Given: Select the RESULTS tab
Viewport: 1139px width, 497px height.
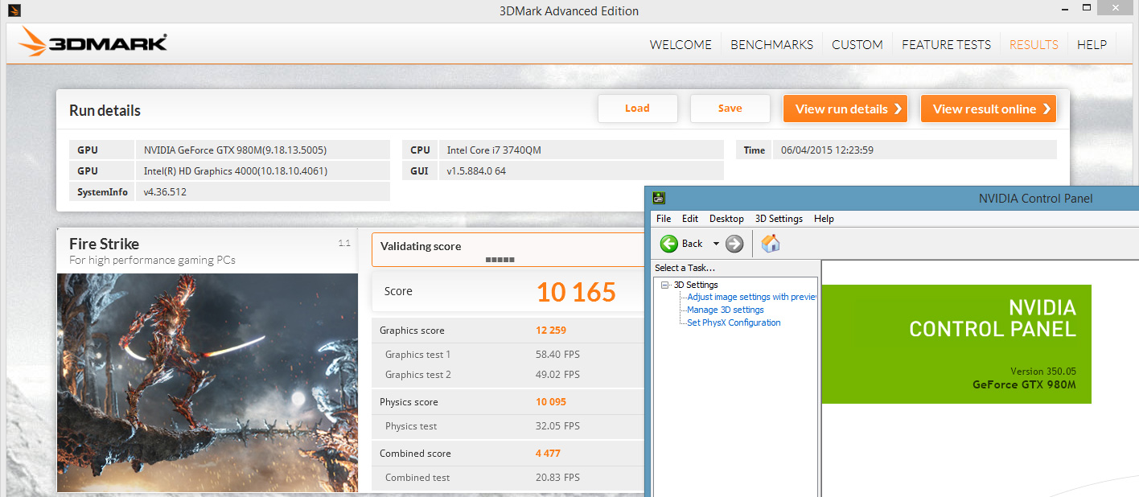Looking at the screenshot, I should pos(1034,44).
